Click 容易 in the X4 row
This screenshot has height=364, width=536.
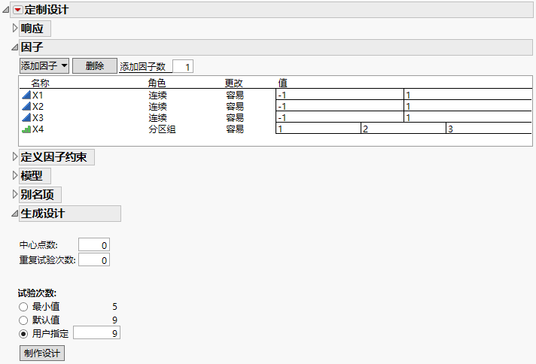235,129
